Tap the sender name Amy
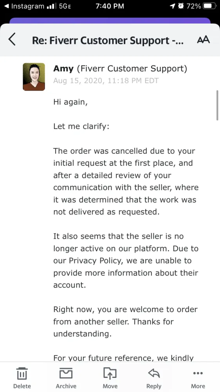Image resolution: width=220 pixels, height=392 pixels. (63, 69)
